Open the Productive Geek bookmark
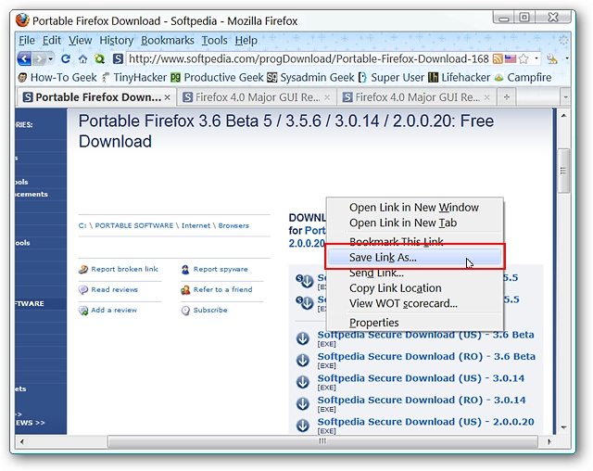 click(217, 77)
